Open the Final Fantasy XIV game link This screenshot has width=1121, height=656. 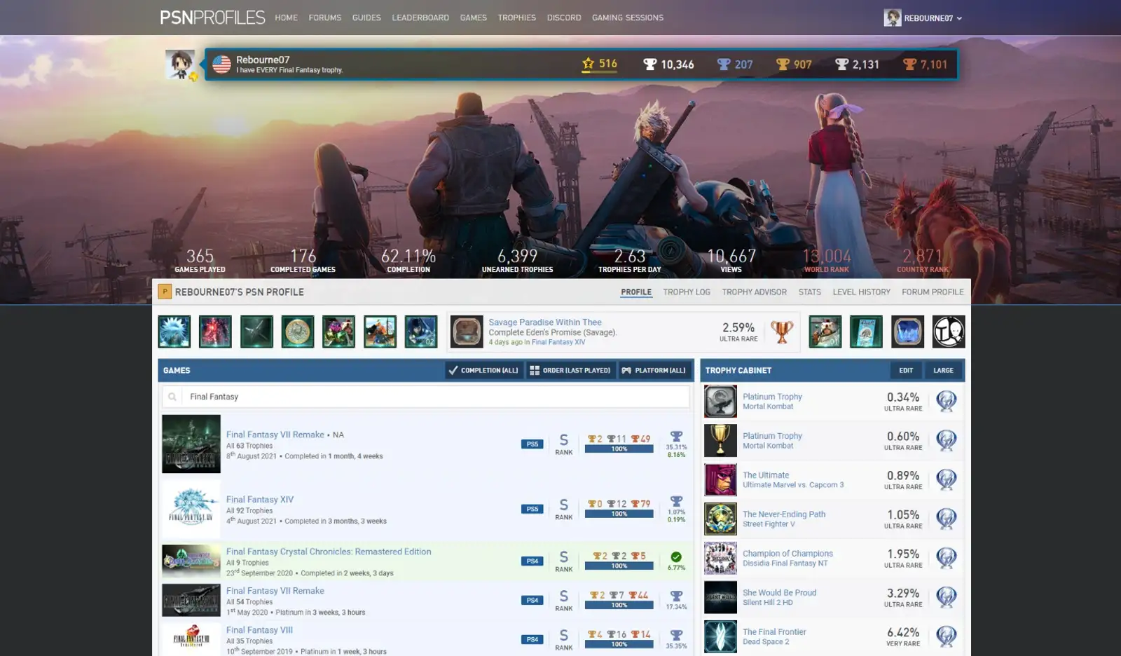pos(260,500)
